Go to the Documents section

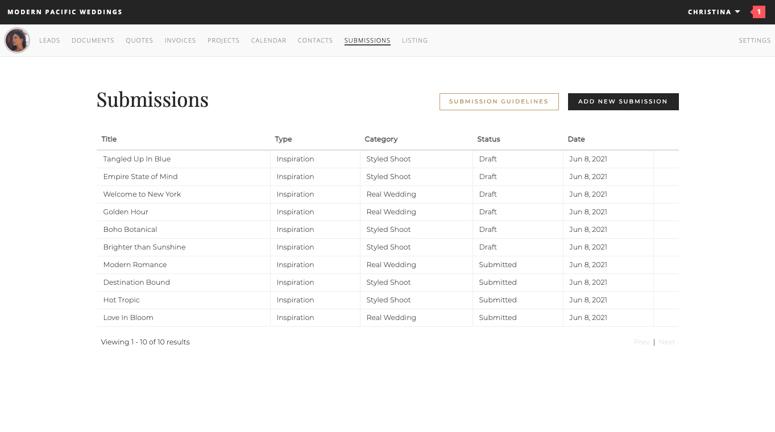[93, 40]
